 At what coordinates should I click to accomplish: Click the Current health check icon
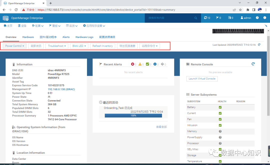coord(220,113)
